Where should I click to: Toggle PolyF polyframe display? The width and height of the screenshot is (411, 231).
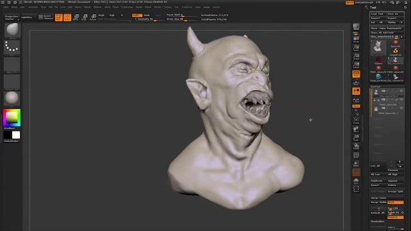(356, 155)
